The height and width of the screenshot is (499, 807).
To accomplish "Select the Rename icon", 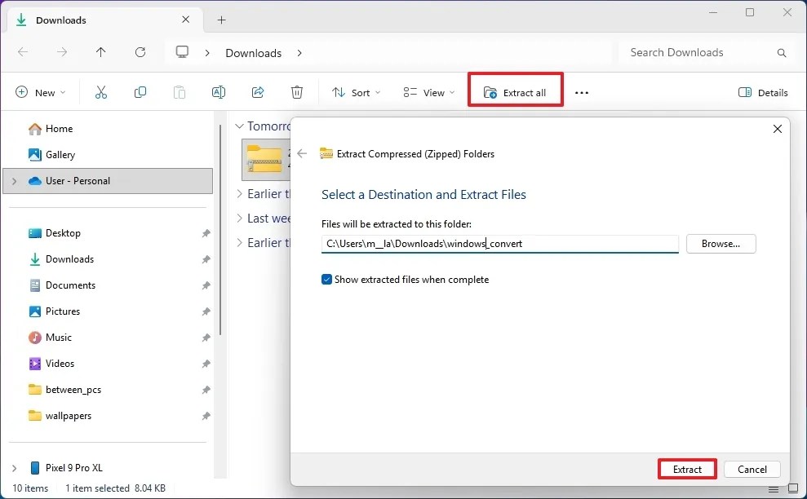I will (x=219, y=92).
